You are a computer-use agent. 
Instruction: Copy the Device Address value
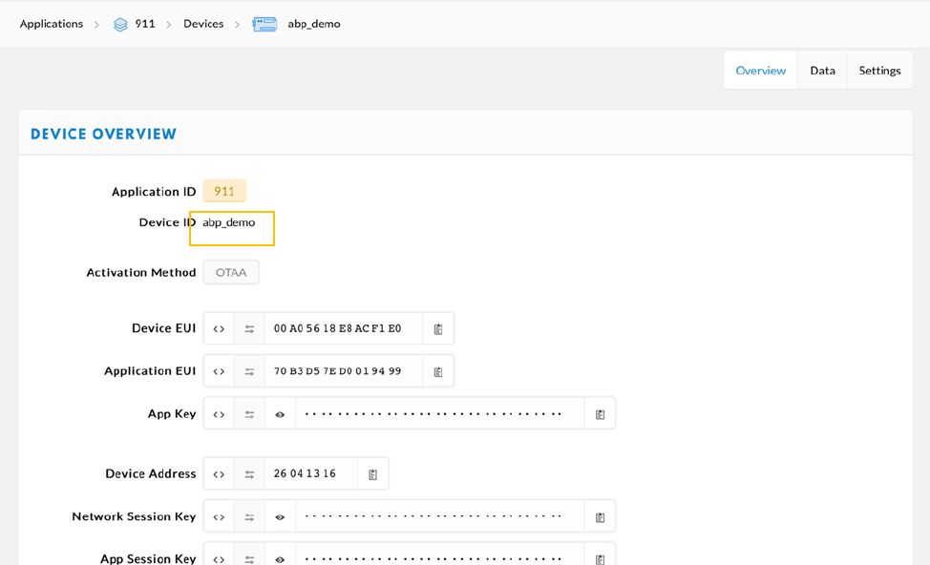click(x=372, y=474)
